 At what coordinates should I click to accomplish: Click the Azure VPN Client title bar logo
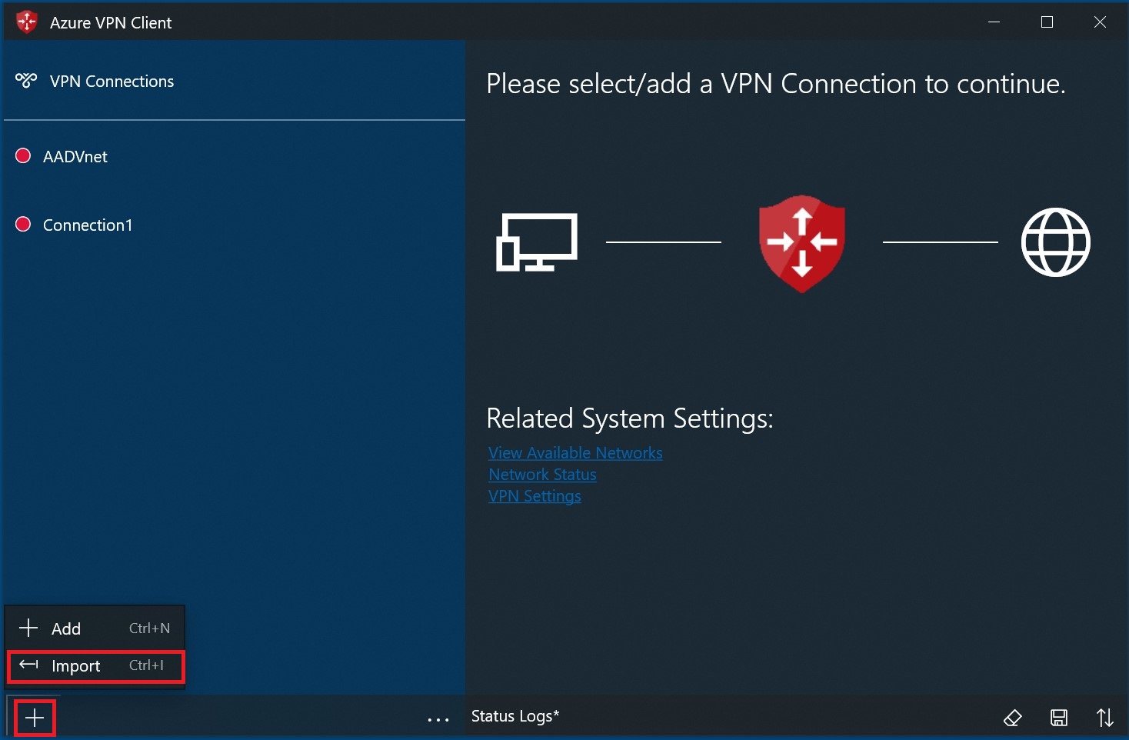(x=27, y=22)
